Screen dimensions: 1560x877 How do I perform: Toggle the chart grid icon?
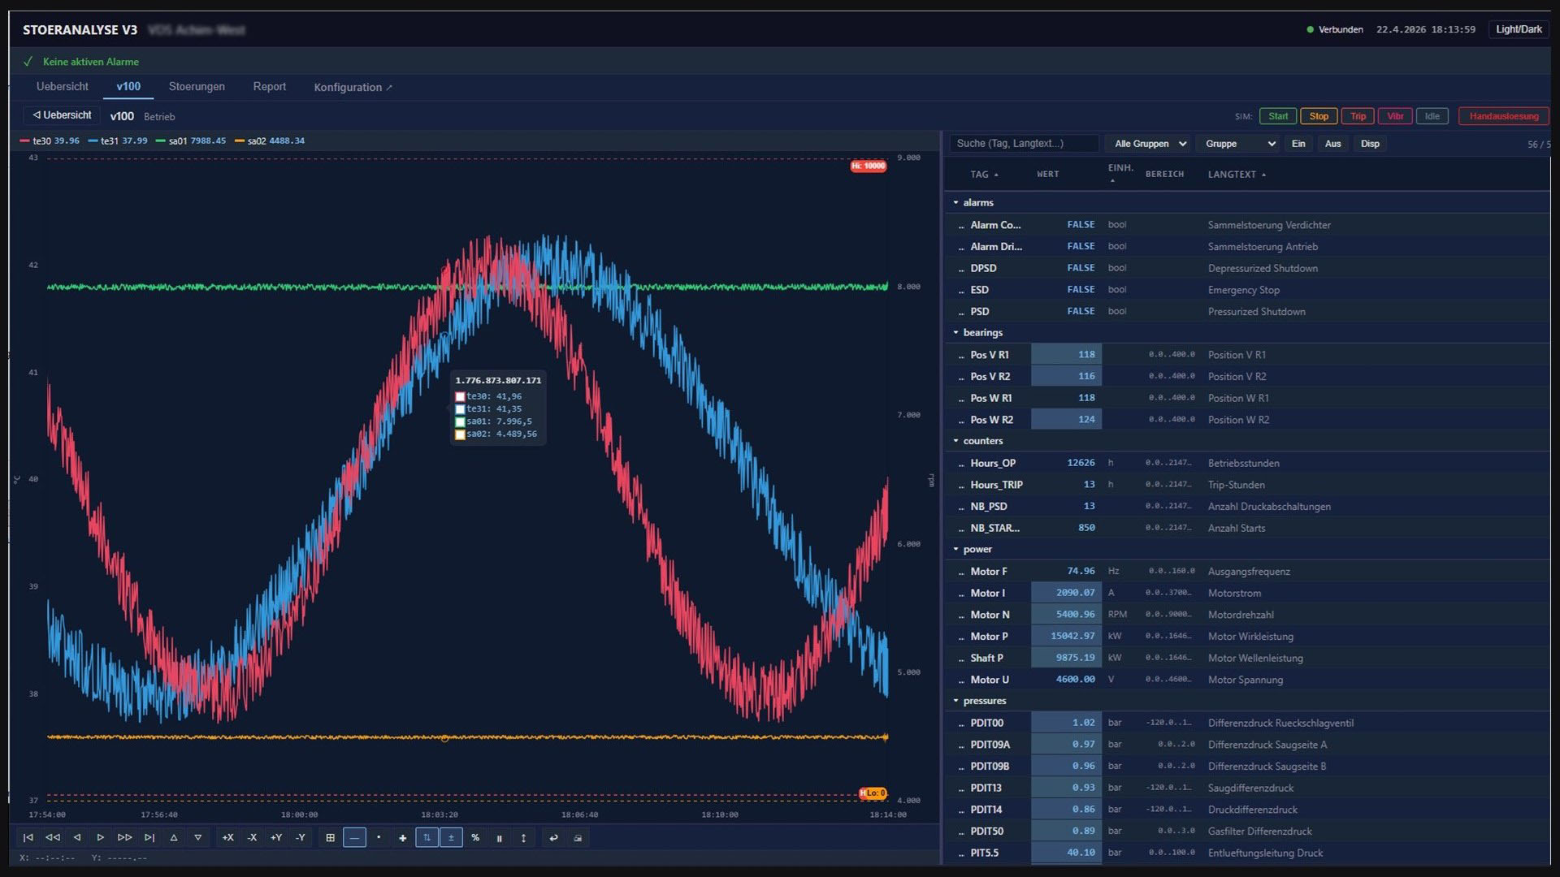331,837
